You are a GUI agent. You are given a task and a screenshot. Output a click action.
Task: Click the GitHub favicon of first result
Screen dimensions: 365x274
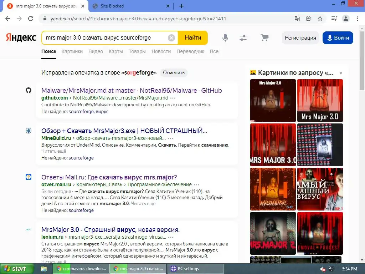coord(29,90)
